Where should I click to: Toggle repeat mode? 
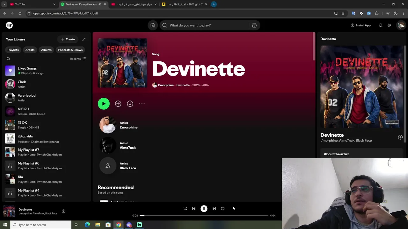(x=223, y=209)
